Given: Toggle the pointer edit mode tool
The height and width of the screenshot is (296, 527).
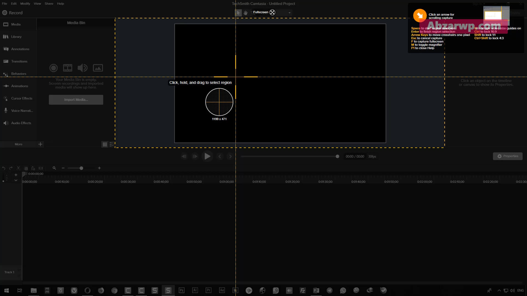Looking at the screenshot, I should coord(238,13).
